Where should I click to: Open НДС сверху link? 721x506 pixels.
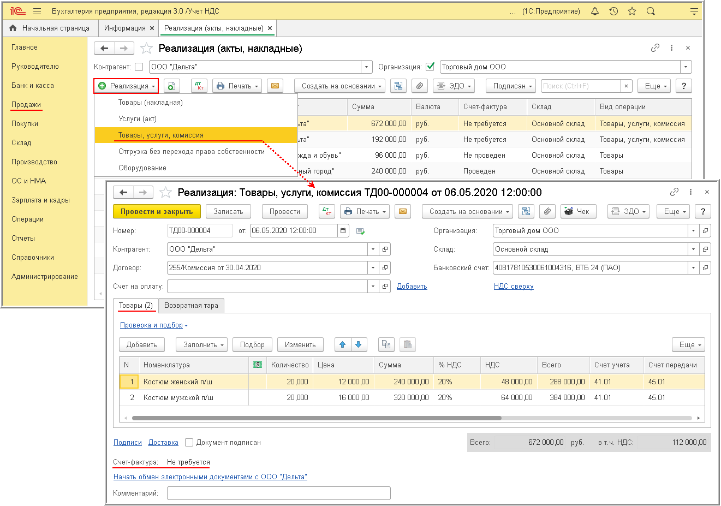point(514,286)
